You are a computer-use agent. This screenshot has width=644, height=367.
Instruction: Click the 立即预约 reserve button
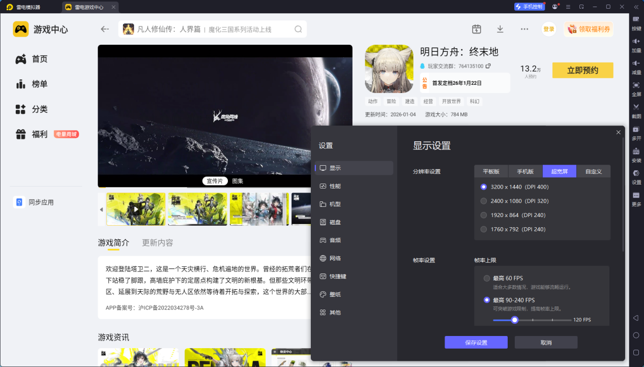(582, 70)
